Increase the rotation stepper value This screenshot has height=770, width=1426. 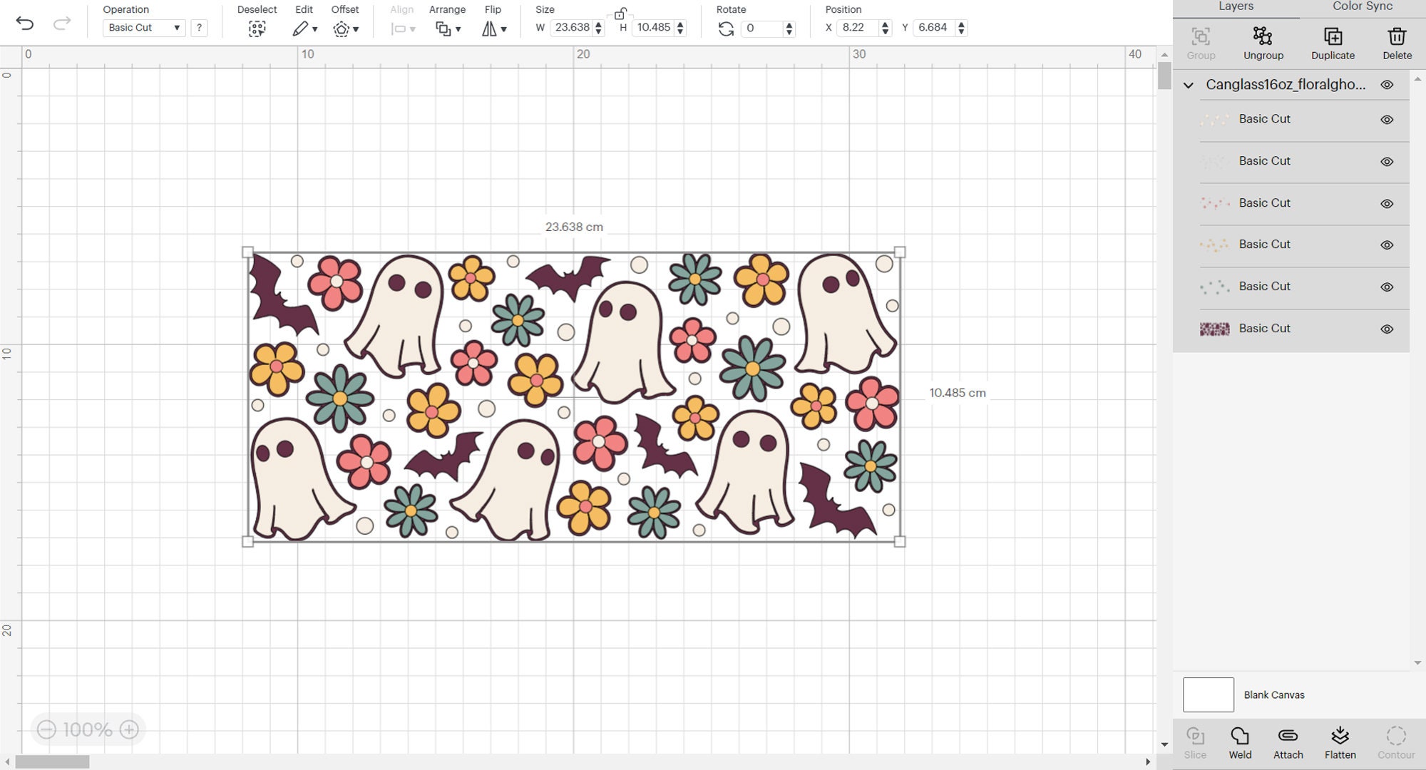[789, 24]
